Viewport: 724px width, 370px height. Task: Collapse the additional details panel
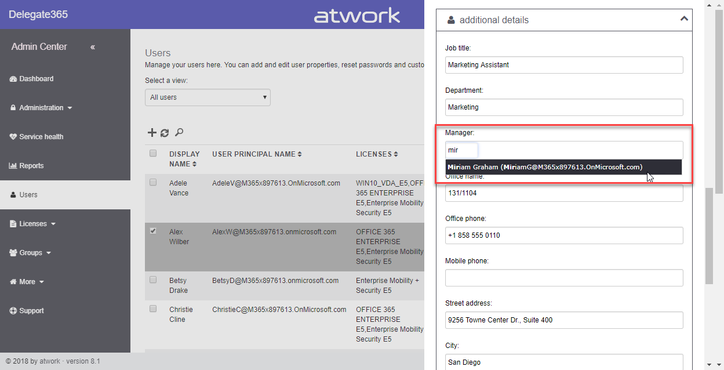684,19
